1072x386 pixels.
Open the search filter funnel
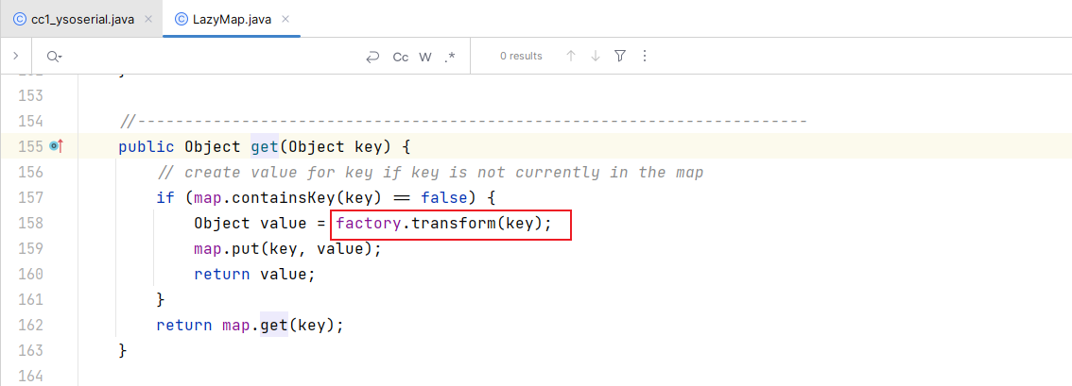(620, 56)
